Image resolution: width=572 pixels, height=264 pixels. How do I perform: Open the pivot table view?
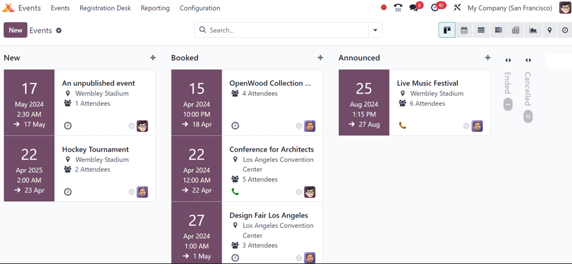[x=516, y=30]
